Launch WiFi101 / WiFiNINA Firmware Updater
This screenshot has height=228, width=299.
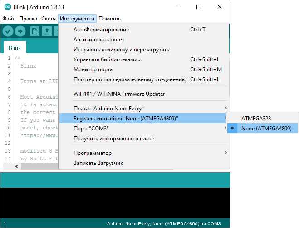click(x=143, y=94)
